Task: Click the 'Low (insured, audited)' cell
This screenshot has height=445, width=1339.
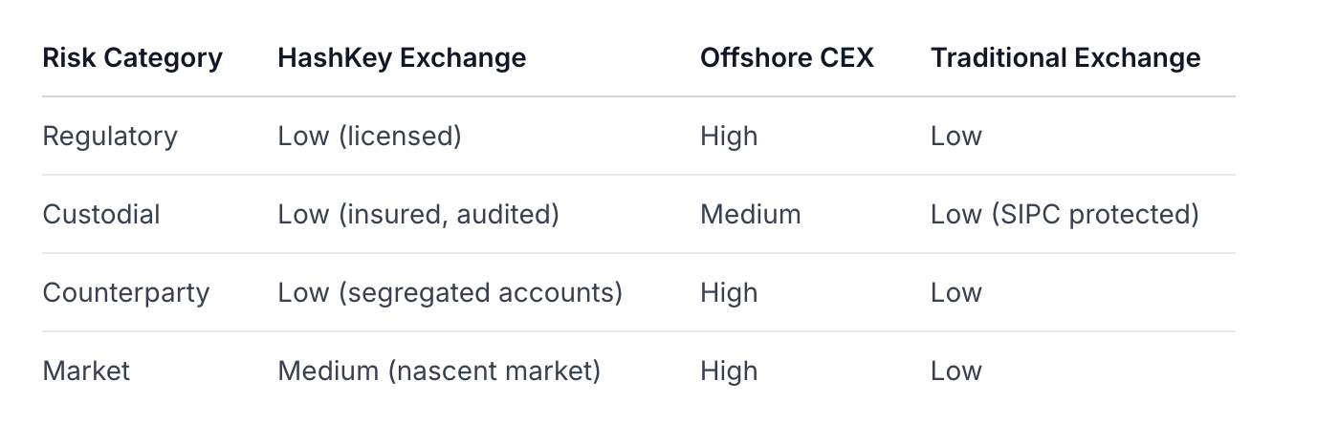Action: (418, 215)
